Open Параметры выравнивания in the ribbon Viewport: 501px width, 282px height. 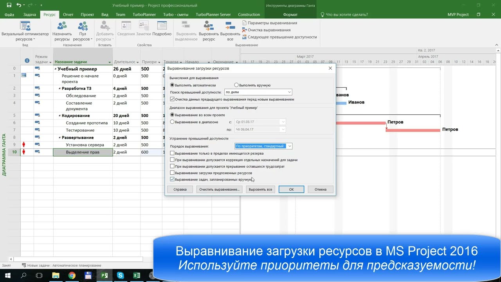pos(269,23)
